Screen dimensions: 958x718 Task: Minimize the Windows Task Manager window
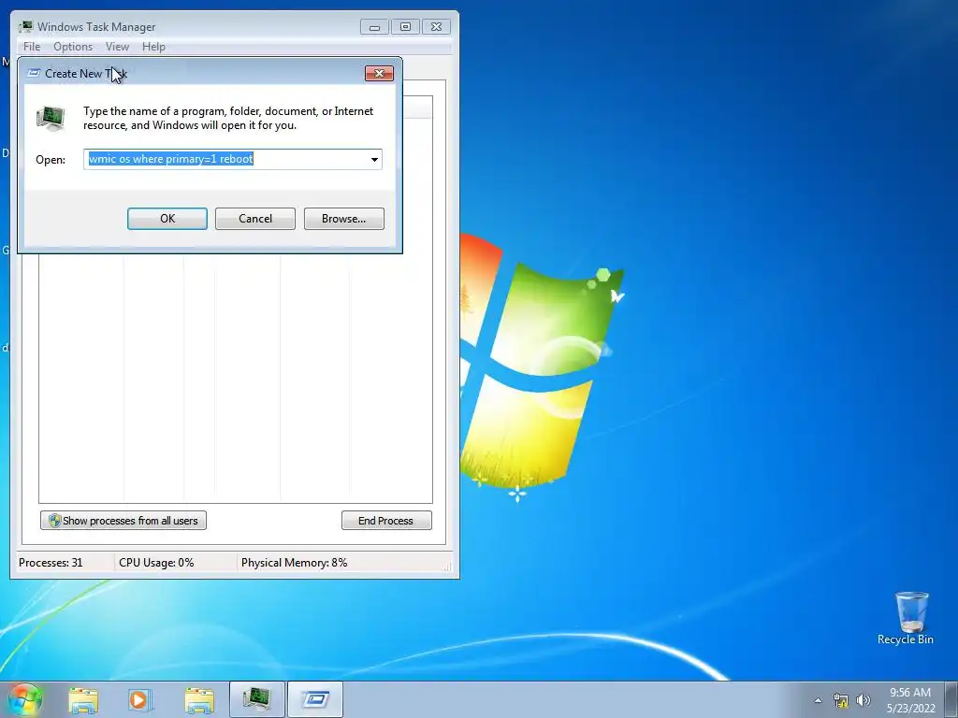click(374, 27)
